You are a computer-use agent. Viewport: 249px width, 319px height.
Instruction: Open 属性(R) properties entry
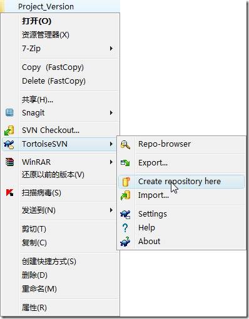34,307
